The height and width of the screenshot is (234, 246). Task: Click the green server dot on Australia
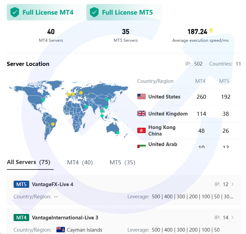pyautogui.click(x=118, y=132)
